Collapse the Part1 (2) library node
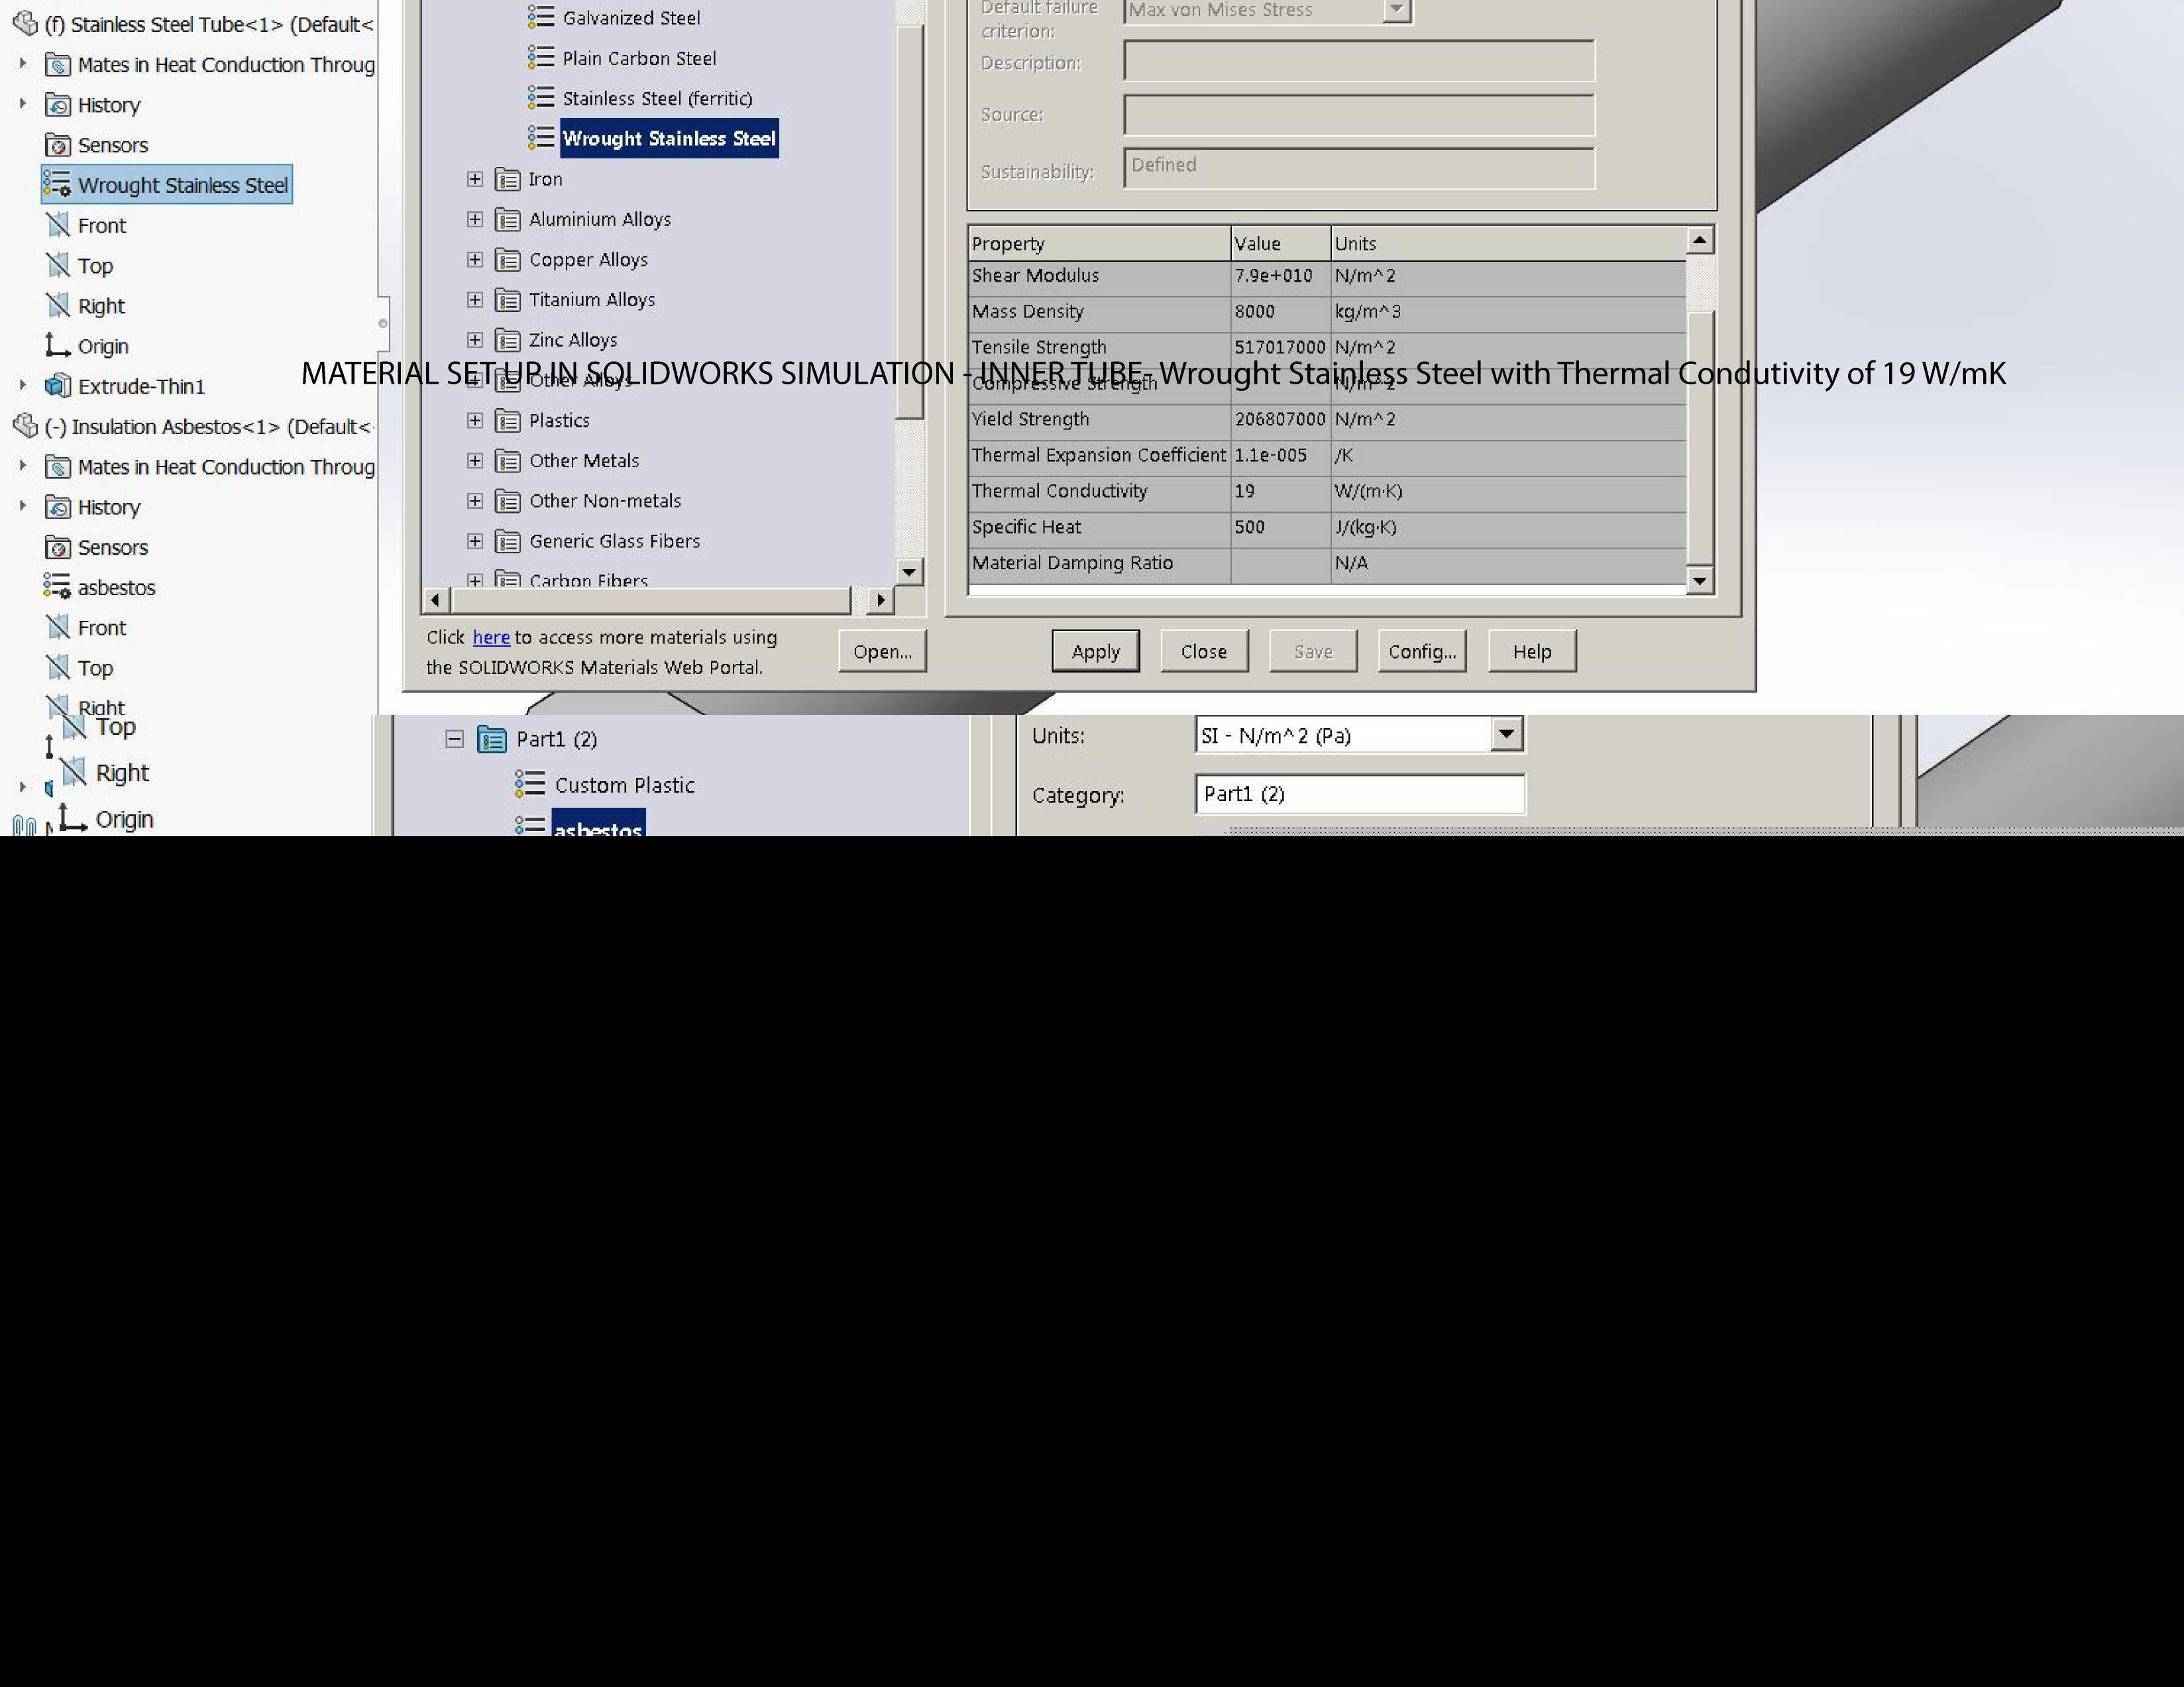Viewport: 2184px width, 1687px height. click(x=454, y=739)
